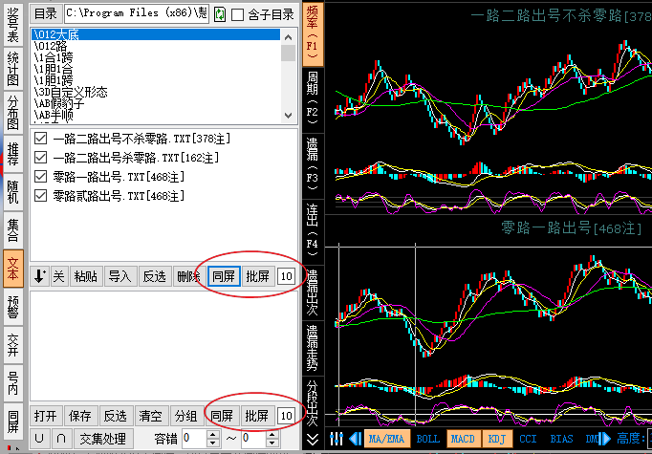Image resolution: width=652 pixels, height=454 pixels.
Task: Click the vertical bars icon on the indicator bar
Action: (x=336, y=439)
